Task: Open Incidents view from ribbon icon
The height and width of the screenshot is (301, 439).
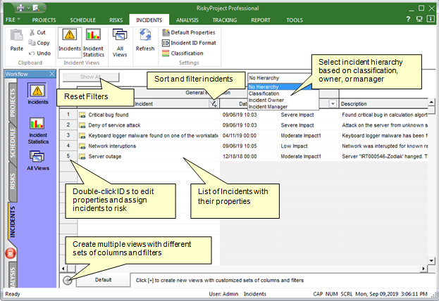Action: pos(70,34)
